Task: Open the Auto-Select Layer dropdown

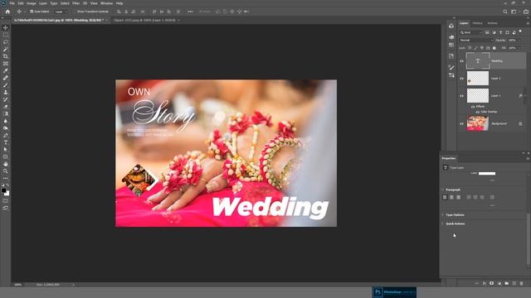Action: coord(61,12)
